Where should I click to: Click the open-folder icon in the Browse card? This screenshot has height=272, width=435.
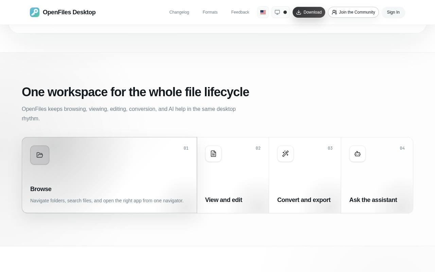click(x=40, y=155)
